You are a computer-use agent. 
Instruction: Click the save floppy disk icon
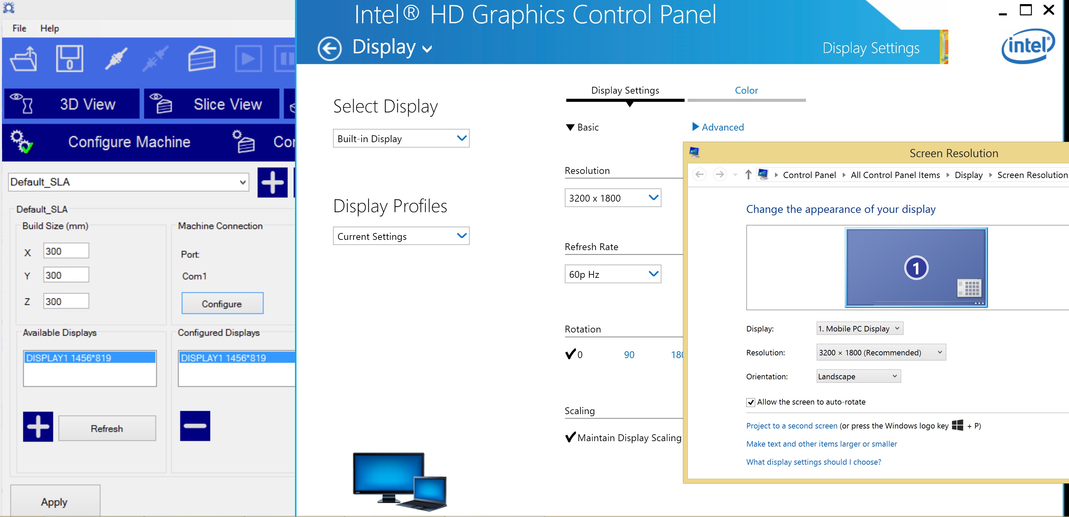pyautogui.click(x=69, y=59)
